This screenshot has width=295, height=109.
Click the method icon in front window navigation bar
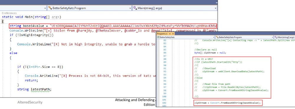click(276, 37)
